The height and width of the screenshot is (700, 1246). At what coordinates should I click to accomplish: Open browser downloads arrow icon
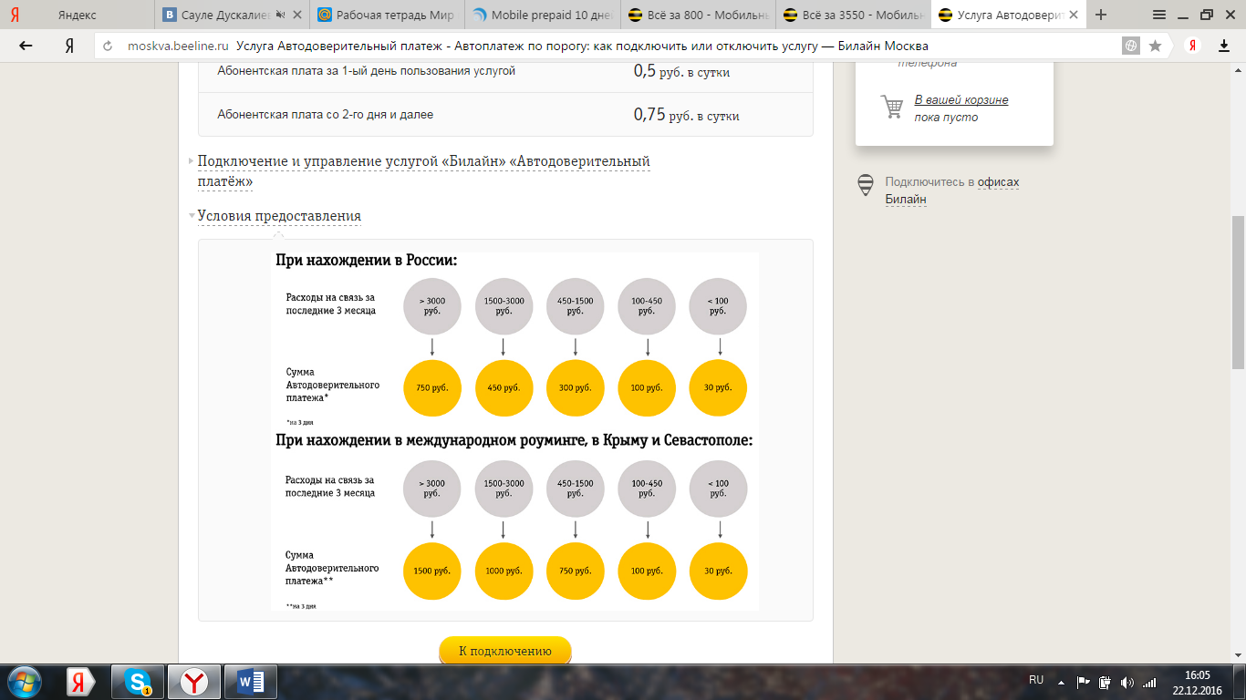click(x=1224, y=46)
